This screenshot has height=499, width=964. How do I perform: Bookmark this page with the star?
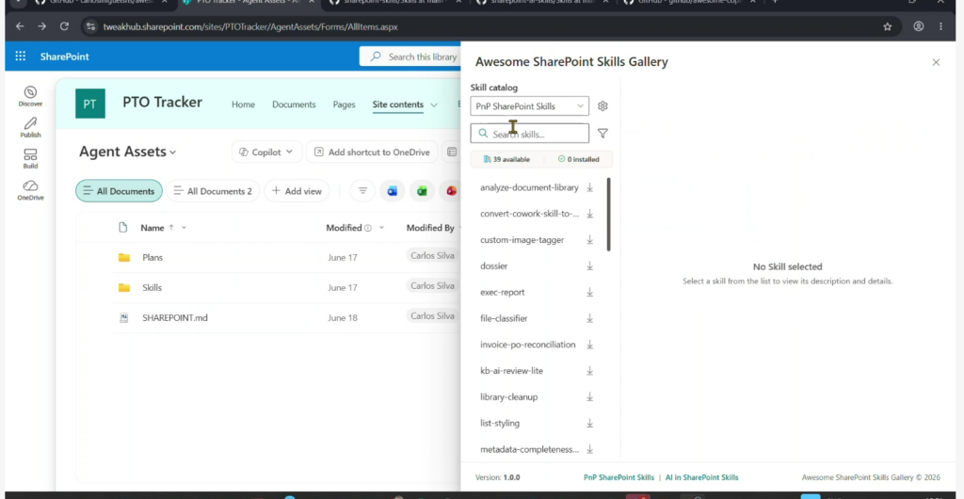[x=887, y=26]
